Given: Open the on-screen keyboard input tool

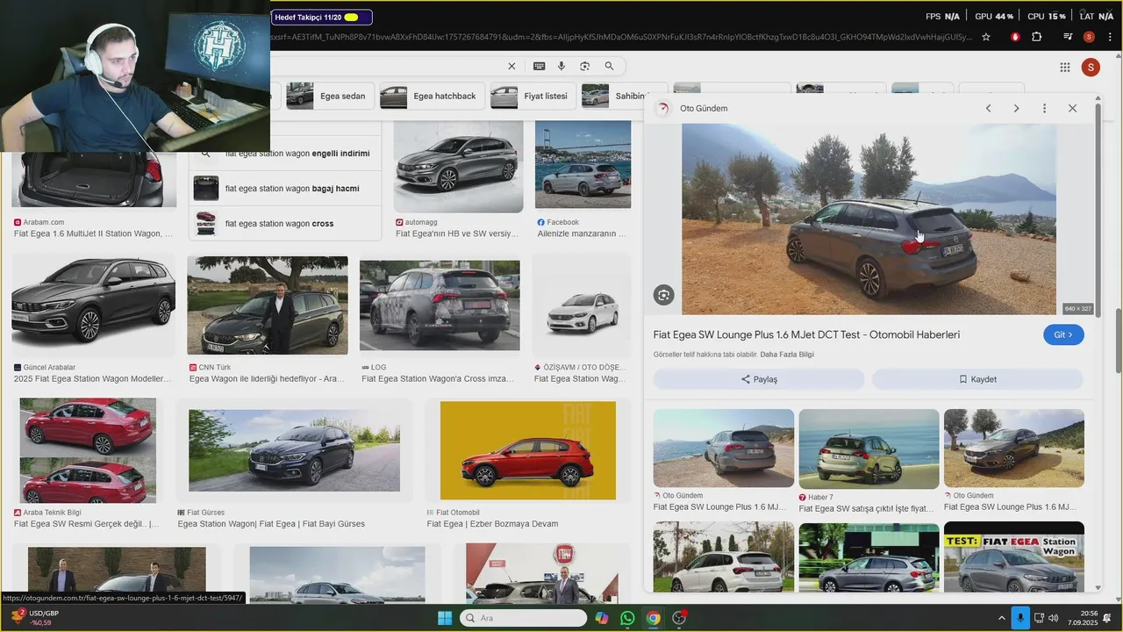Looking at the screenshot, I should pyautogui.click(x=539, y=67).
